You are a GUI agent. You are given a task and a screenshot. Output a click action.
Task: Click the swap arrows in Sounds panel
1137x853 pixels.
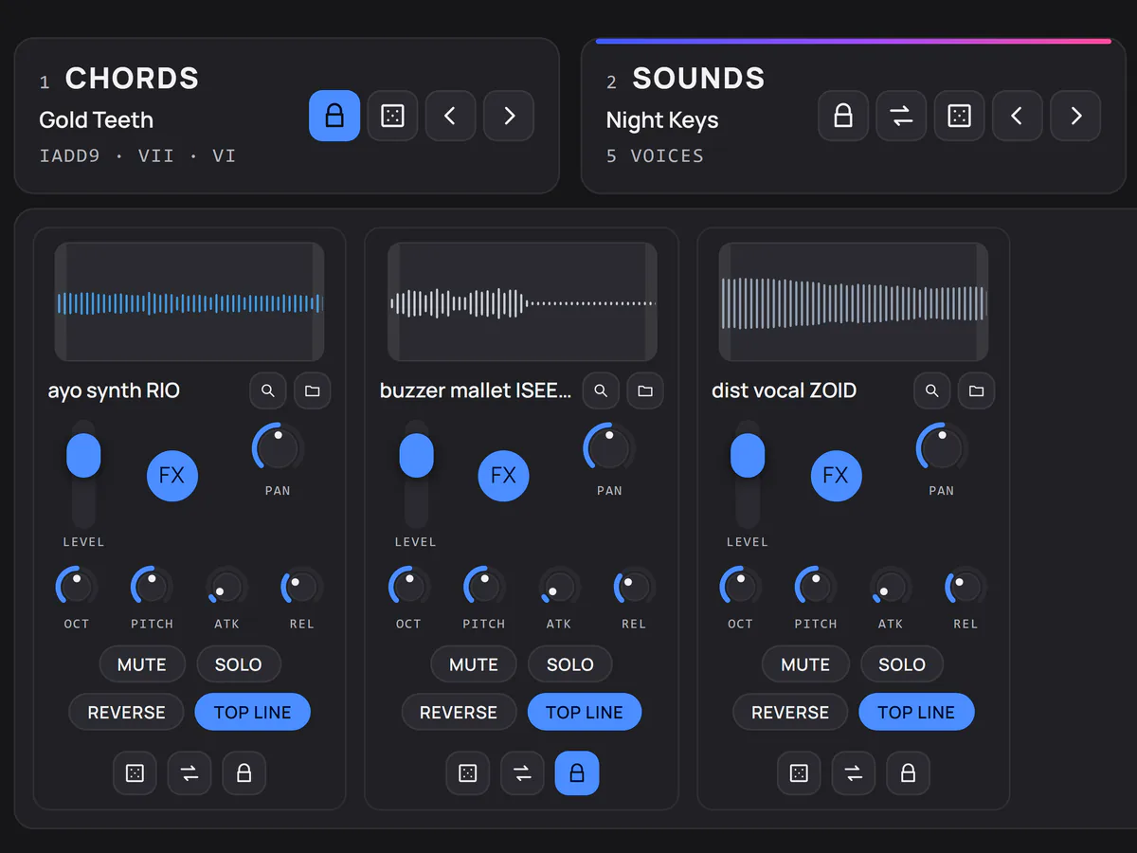[901, 116]
